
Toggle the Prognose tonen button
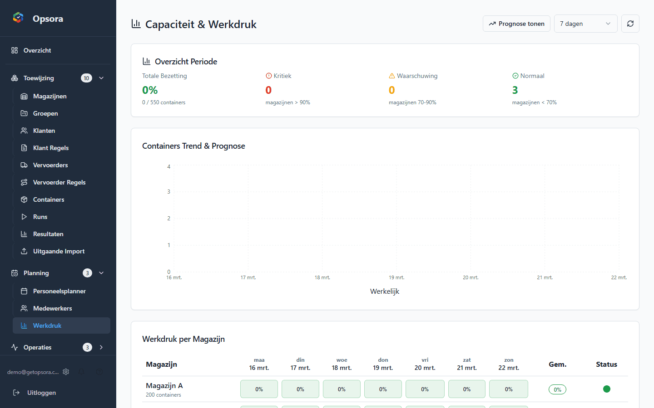click(x=516, y=23)
